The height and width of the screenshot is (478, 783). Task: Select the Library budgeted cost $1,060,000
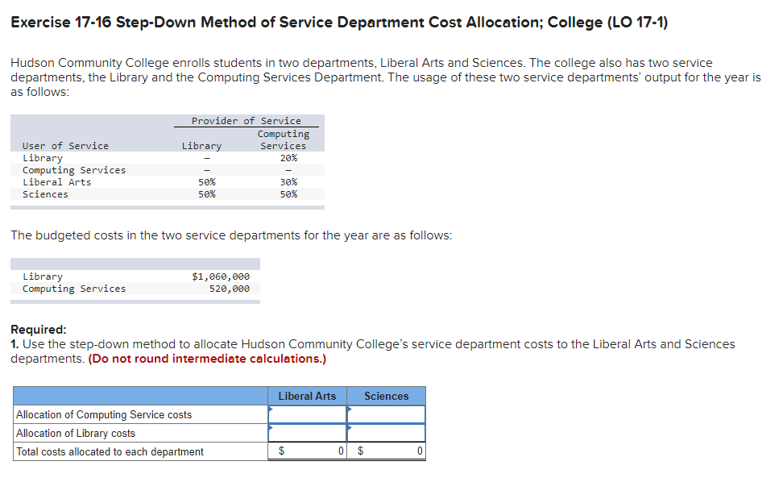point(223,276)
